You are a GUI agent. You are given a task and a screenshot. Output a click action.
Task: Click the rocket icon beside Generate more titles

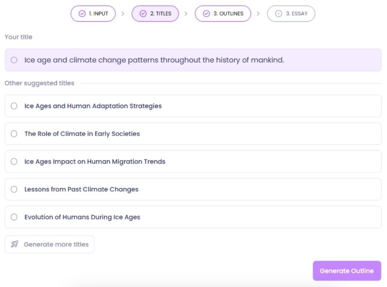[x=15, y=244]
